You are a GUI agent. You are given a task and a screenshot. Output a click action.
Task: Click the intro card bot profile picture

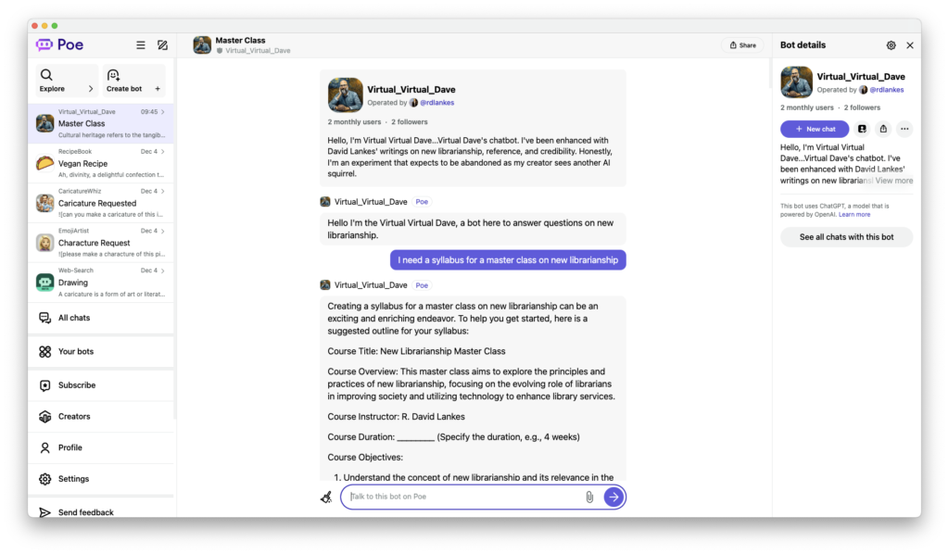[346, 94]
